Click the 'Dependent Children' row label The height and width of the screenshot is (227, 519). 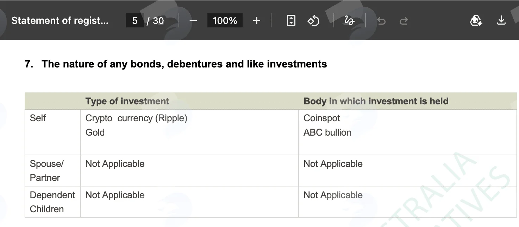pyautogui.click(x=52, y=202)
